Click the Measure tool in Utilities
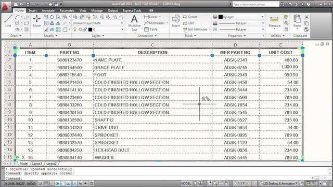Viewport: 333px width, 187px height. [274, 22]
